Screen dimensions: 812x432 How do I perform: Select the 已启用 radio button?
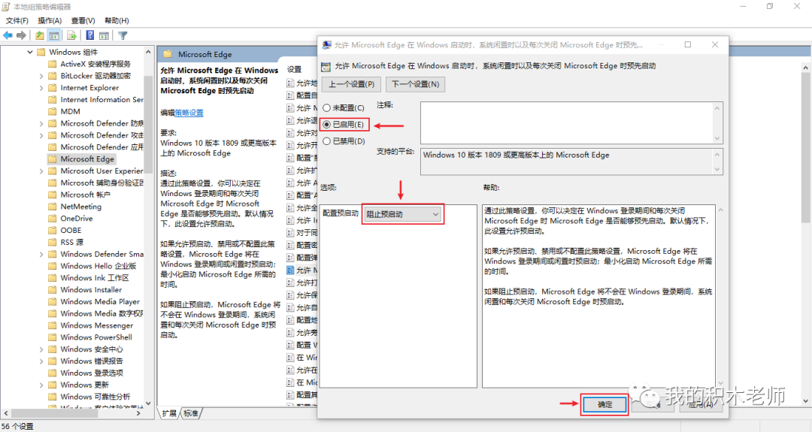click(x=326, y=124)
